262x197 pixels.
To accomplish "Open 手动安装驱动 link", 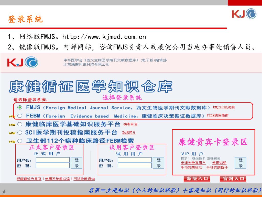I will point(191,167).
